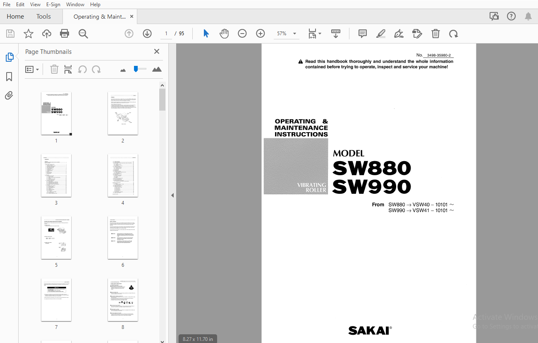Image resolution: width=538 pixels, height=343 pixels.
Task: Go to next page using down arrow
Action: [147, 34]
